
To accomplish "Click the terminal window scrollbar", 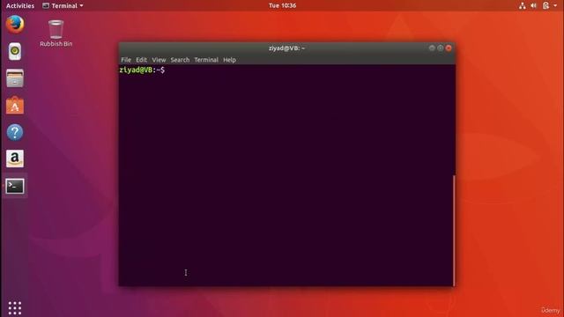I will tap(454, 230).
